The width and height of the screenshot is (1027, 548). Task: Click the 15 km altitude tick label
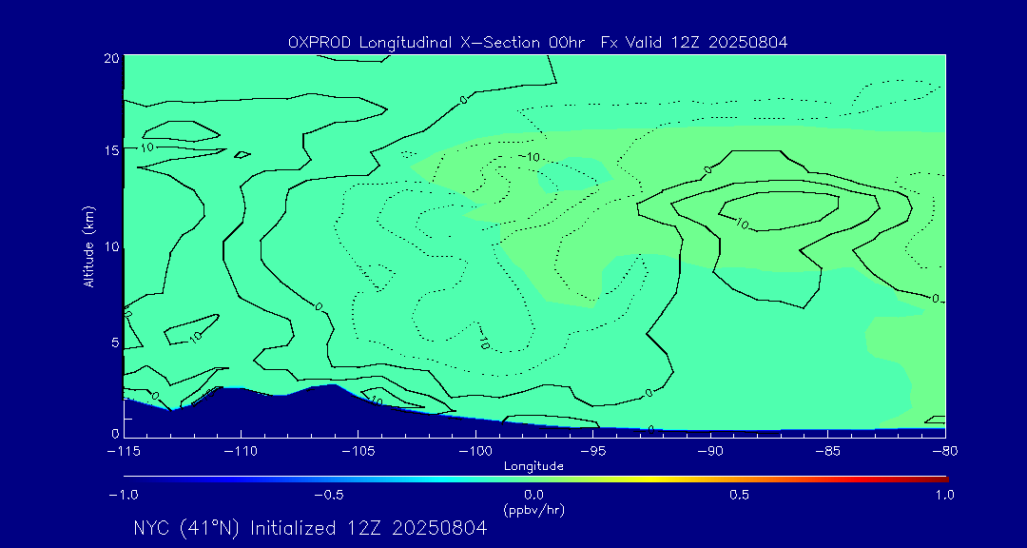pyautogui.click(x=110, y=151)
